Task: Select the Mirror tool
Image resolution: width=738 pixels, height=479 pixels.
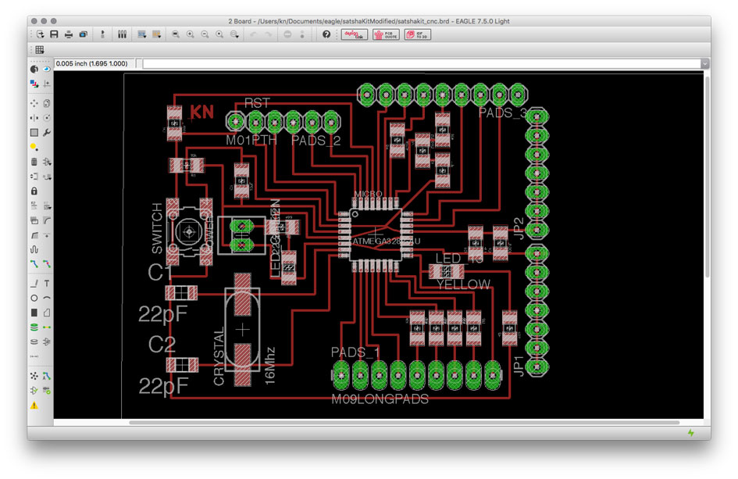Action: tap(34, 118)
